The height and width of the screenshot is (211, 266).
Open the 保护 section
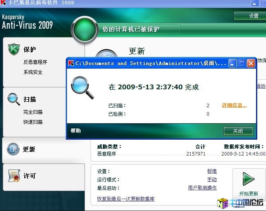pyautogui.click(x=30, y=49)
